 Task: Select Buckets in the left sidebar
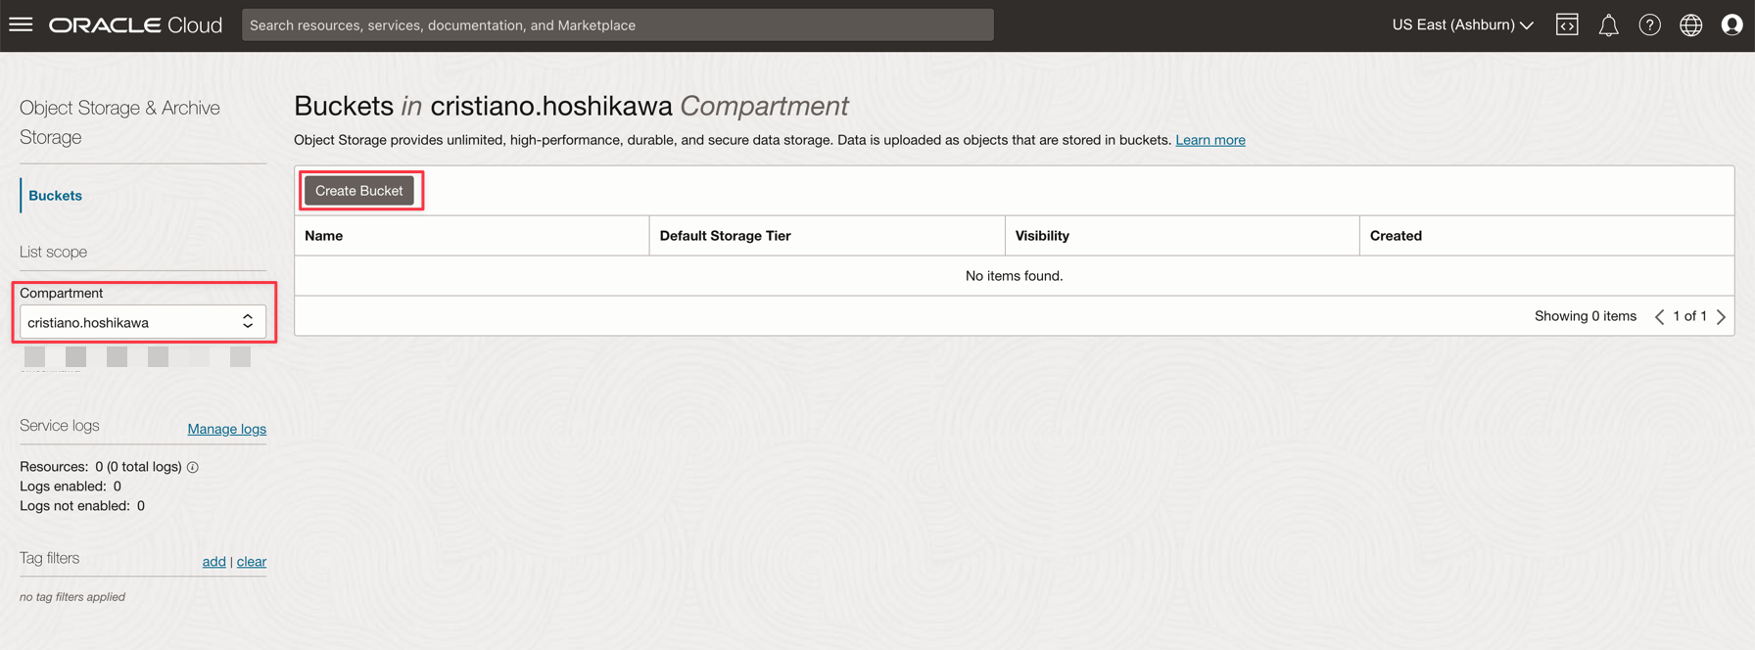[55, 196]
